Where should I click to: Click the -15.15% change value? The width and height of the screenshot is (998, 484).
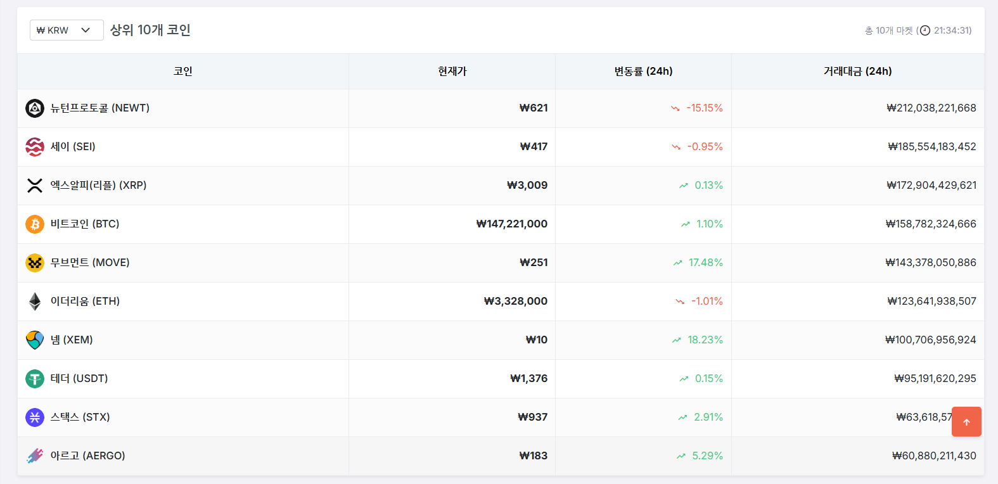[x=705, y=108]
